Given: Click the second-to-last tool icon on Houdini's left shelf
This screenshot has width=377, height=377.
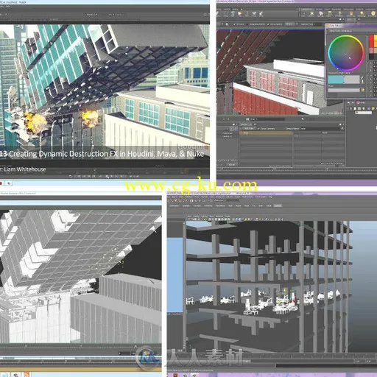Looking at the screenshot, I should [x=254, y=14].
